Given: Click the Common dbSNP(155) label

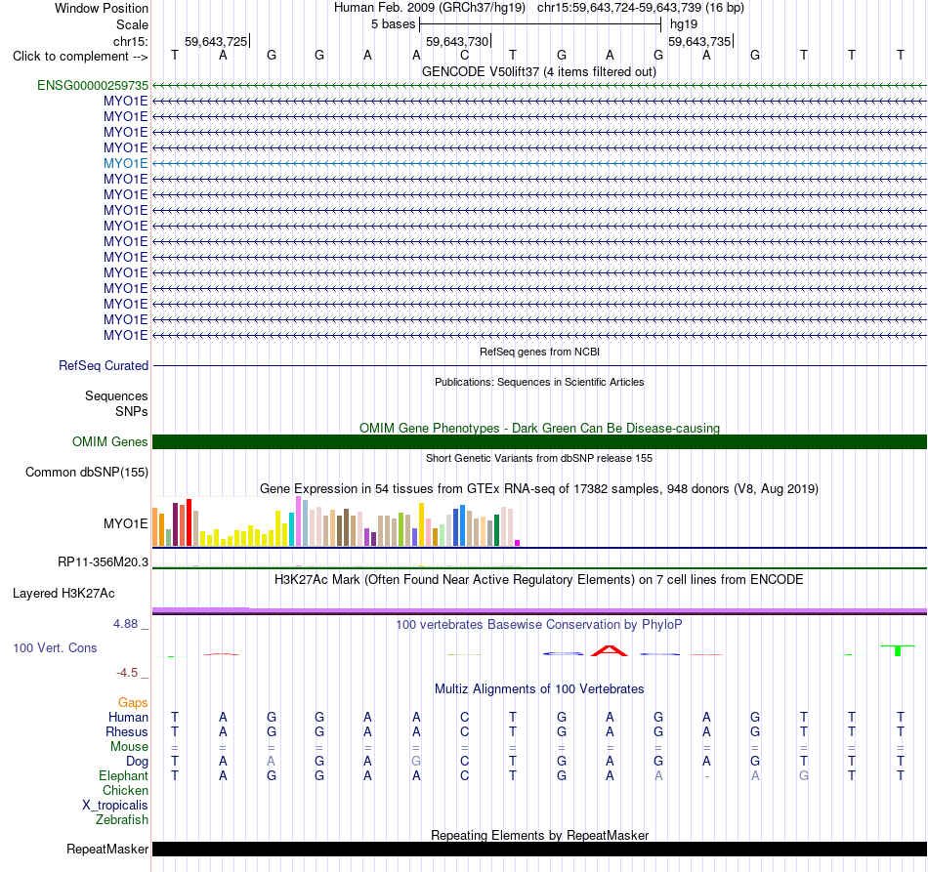Looking at the screenshot, I should [x=87, y=472].
